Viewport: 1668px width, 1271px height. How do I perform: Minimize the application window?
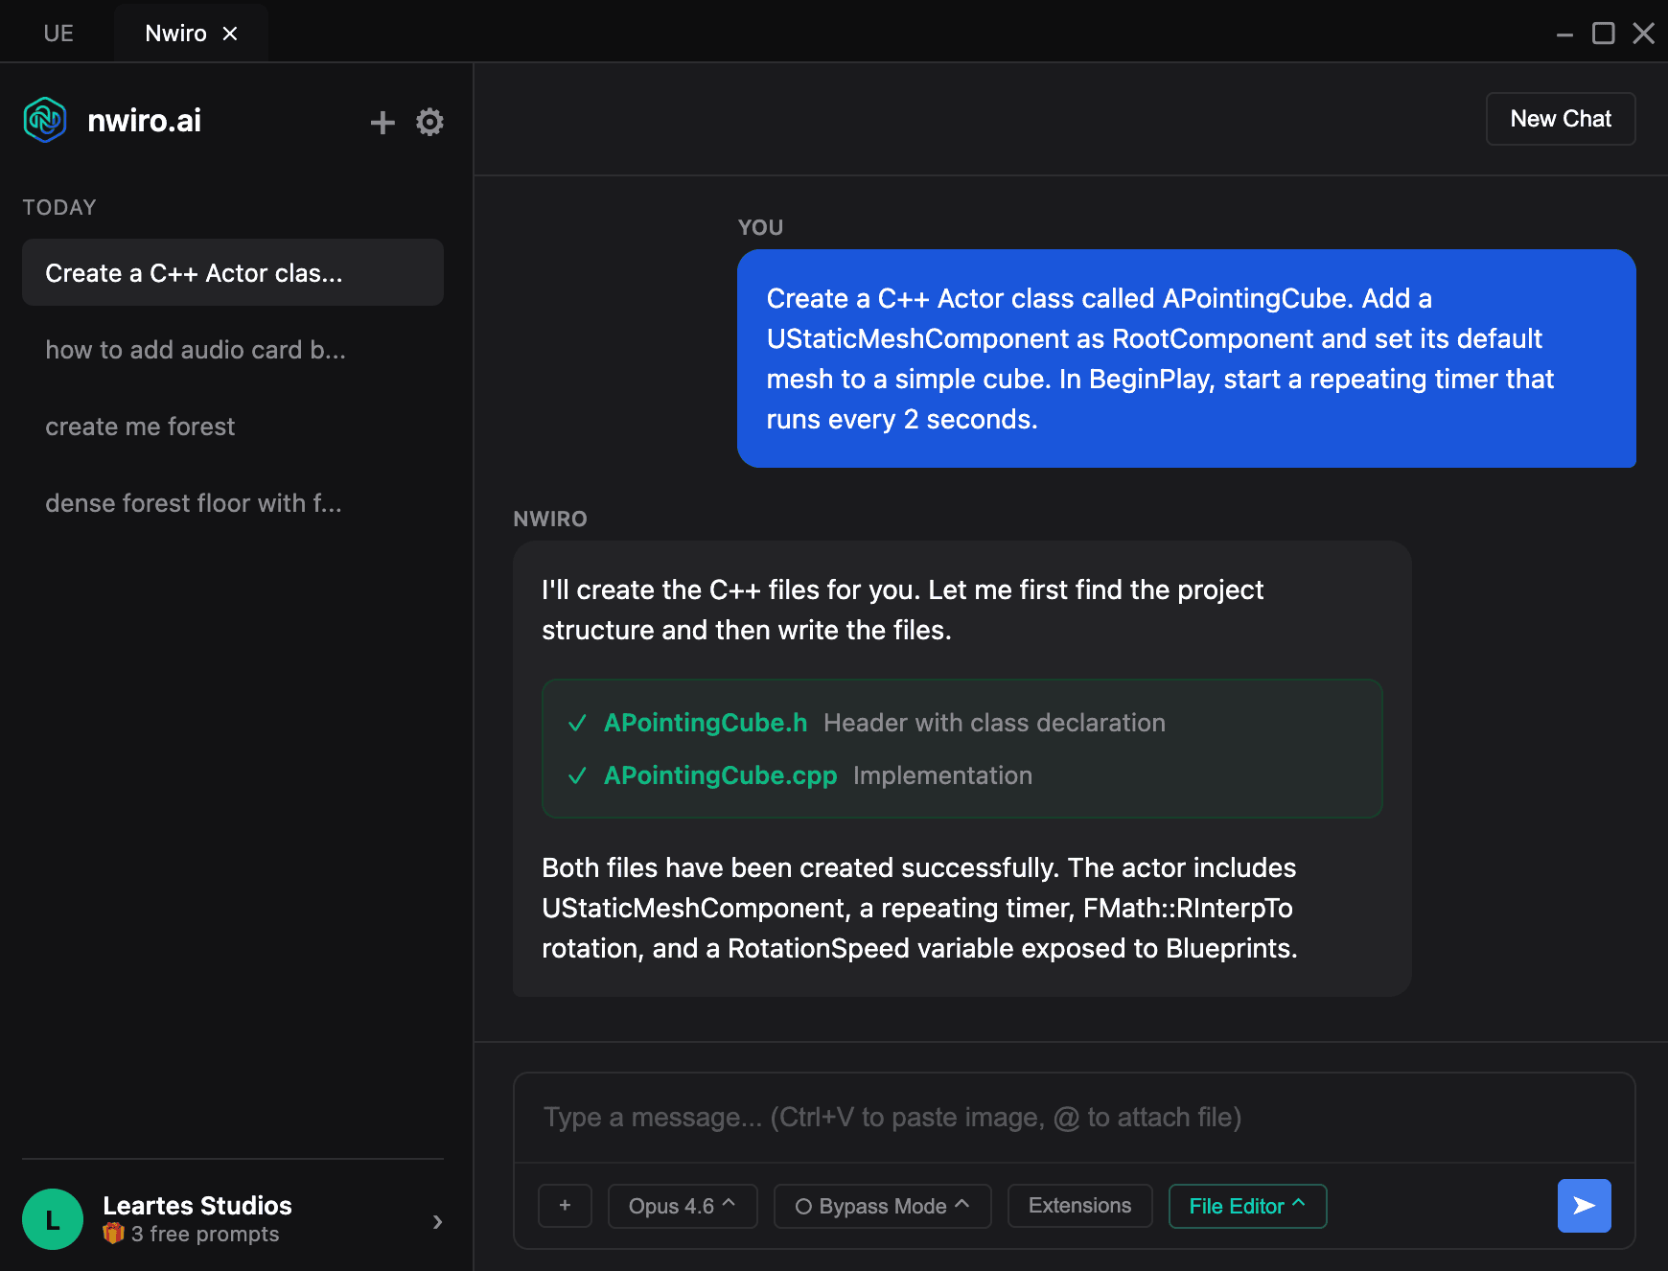[1564, 35]
